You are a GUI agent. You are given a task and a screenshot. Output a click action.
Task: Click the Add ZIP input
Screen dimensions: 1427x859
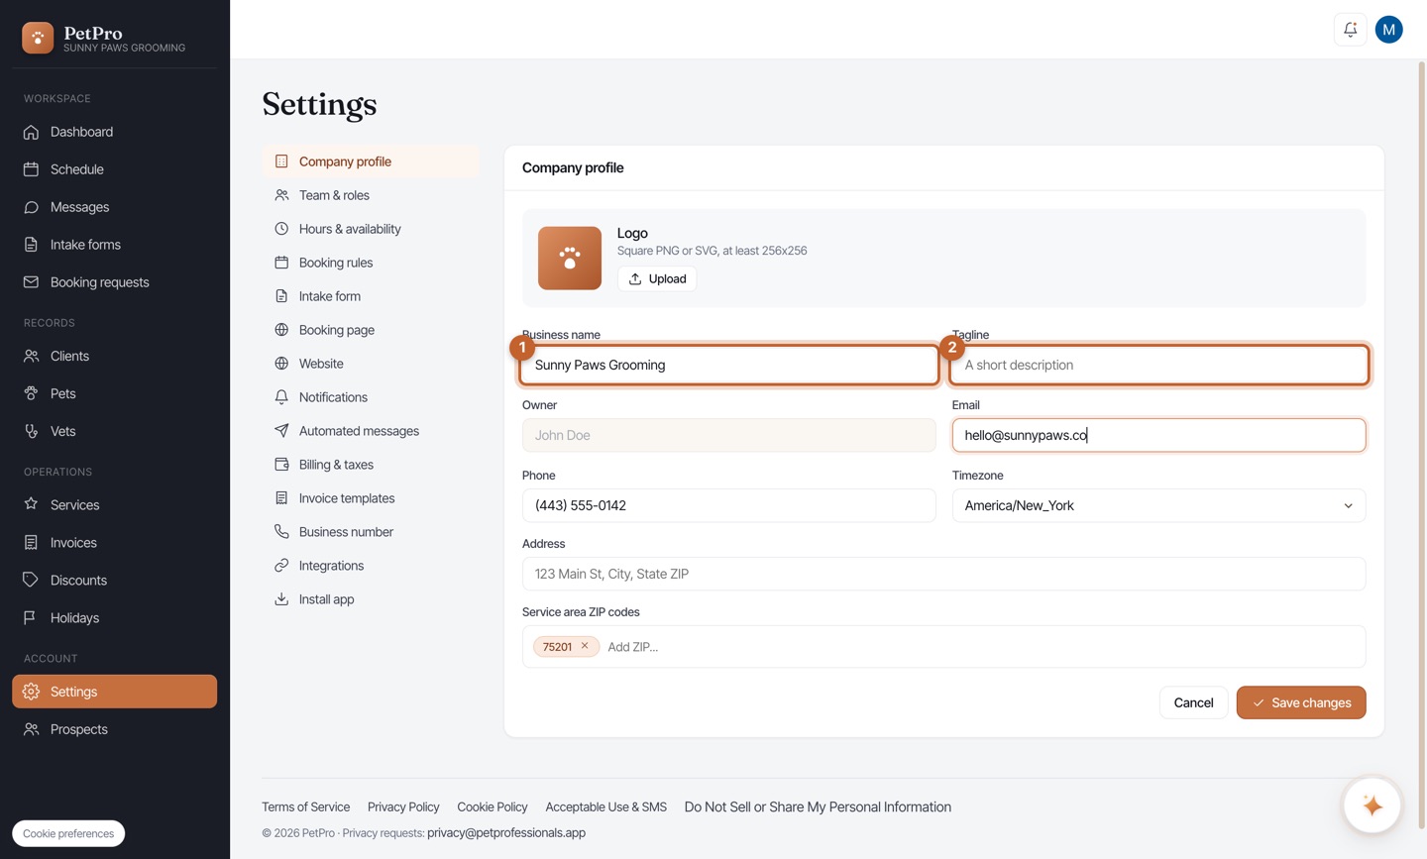(x=981, y=647)
